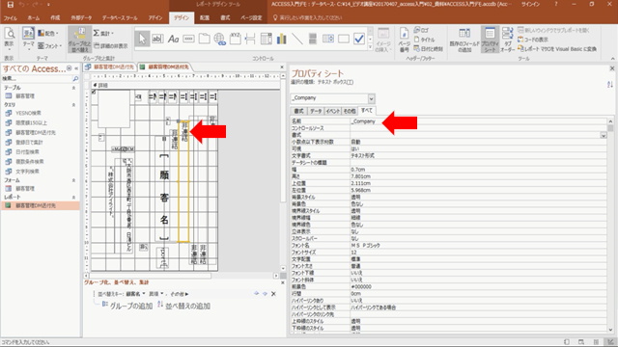The image size is (618, 347).
Task: Pick the List Box control
Action: pyautogui.click(x=328, y=39)
